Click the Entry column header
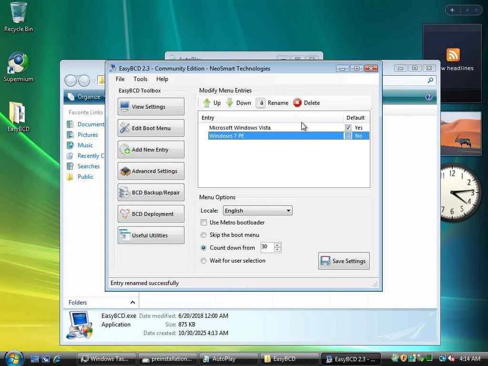 point(271,118)
